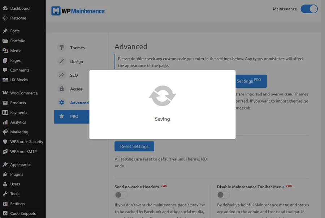Toggle the Maintenance mode switch
Screen dimensions: 325x218
click(x=309, y=9)
